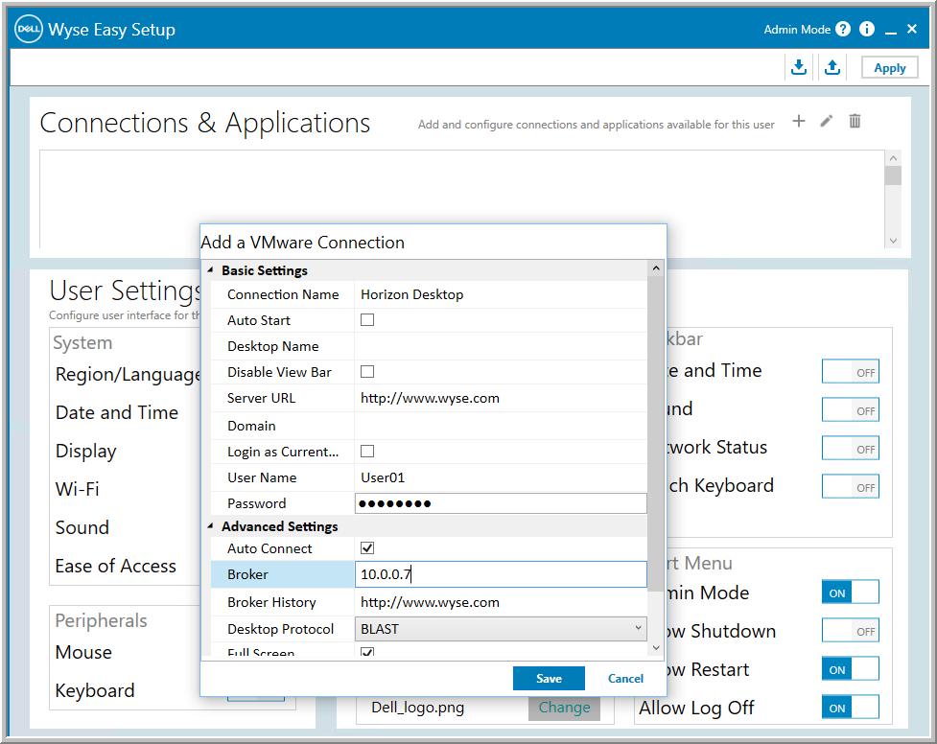Tick the Auto Start checkbox
This screenshot has width=937, height=744.
367,320
